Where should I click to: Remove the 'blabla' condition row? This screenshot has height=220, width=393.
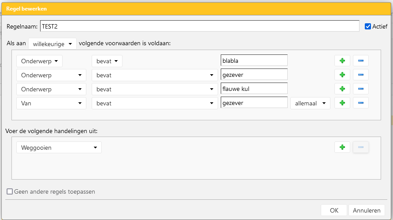coord(360,61)
